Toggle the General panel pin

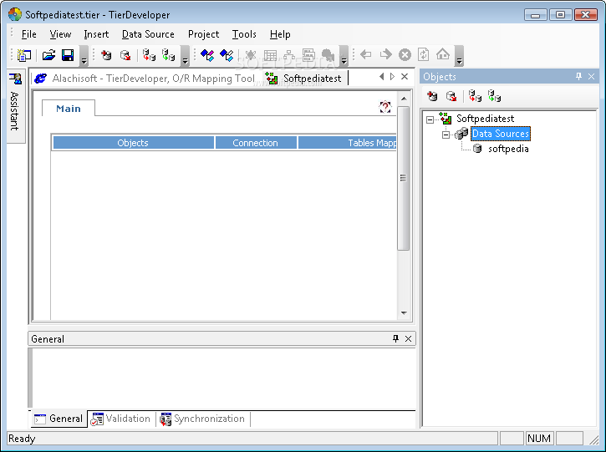[x=395, y=338]
